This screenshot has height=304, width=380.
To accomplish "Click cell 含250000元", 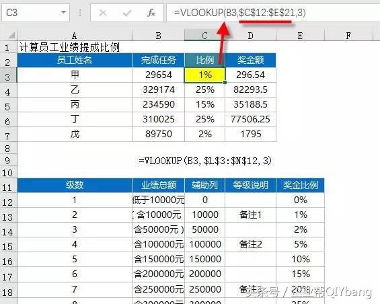I will (158, 289).
